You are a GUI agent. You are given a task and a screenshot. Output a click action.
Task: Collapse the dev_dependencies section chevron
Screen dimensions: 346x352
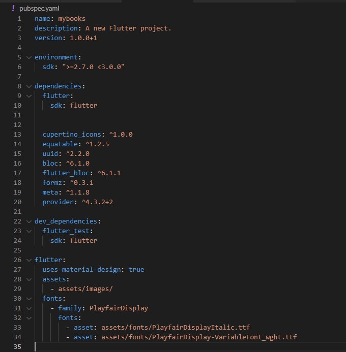(29, 221)
